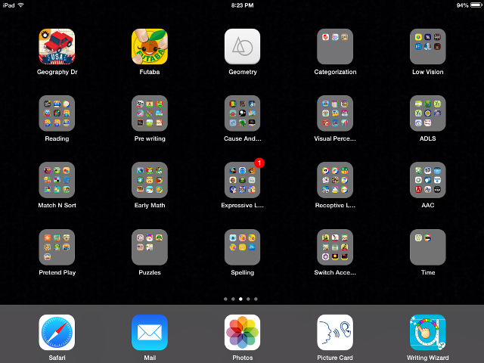The height and width of the screenshot is (363, 484).
Task: Open the ADLS folder
Action: (x=428, y=113)
